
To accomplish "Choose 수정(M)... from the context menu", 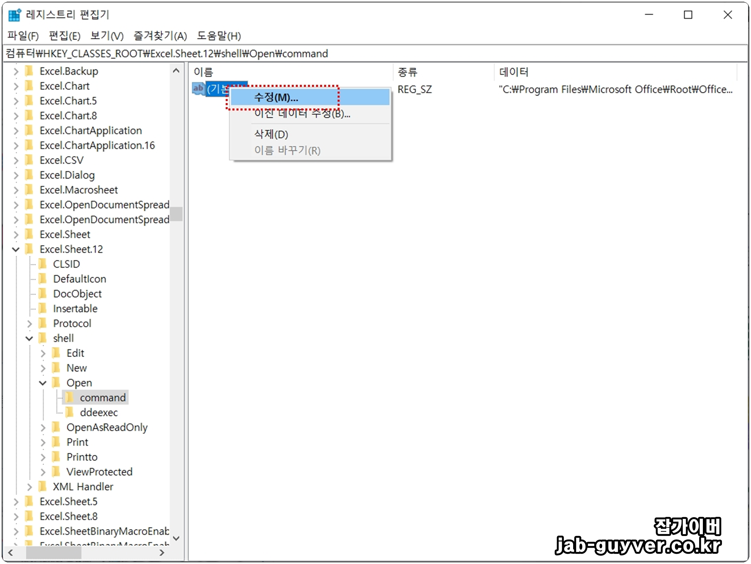I will click(276, 98).
